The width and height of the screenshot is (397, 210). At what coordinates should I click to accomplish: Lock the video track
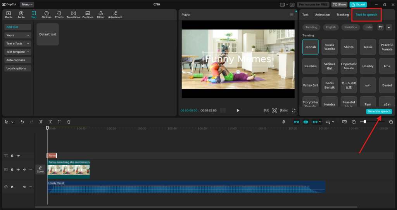click(12, 169)
